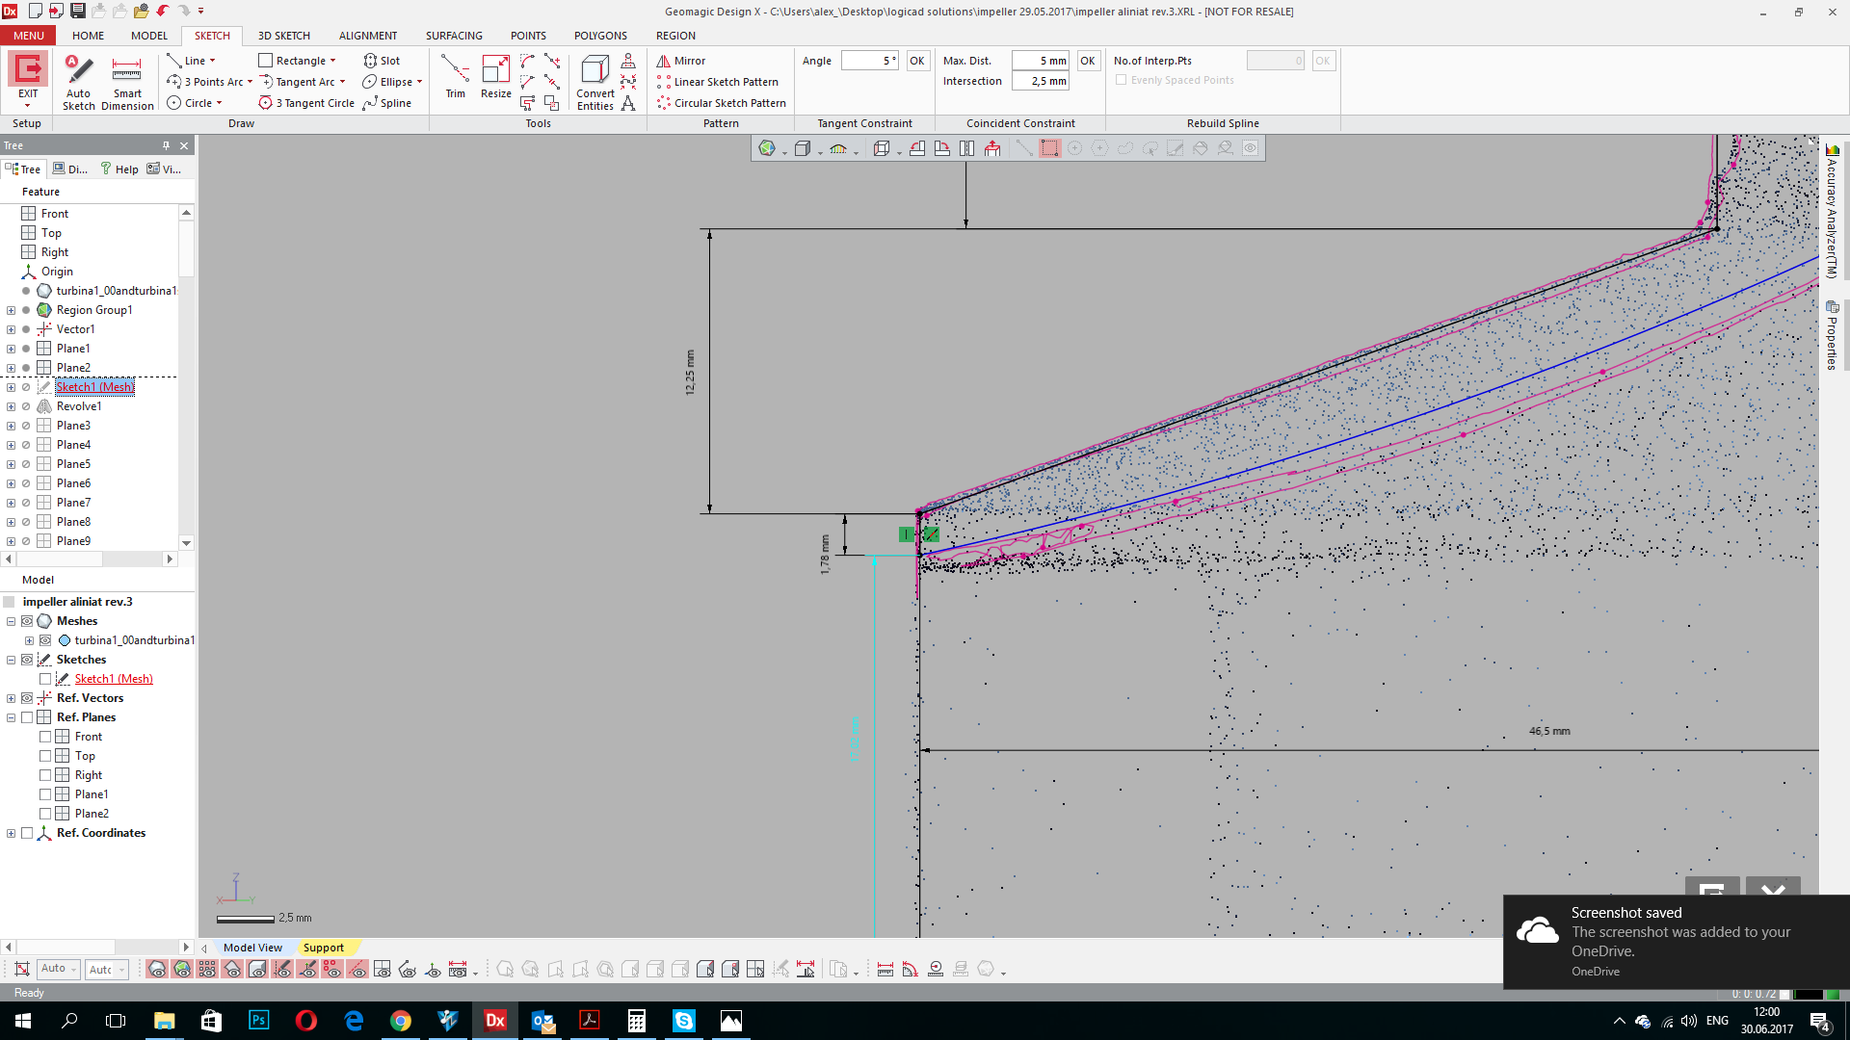Click OK next to Max. Dist. field

pos(1088,61)
